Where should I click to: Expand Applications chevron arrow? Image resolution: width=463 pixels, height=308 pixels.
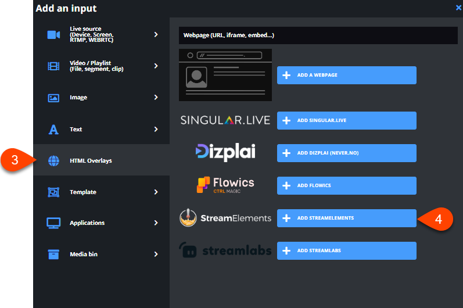[x=156, y=223]
